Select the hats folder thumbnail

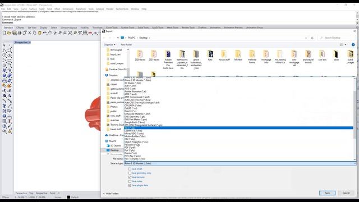(210, 56)
